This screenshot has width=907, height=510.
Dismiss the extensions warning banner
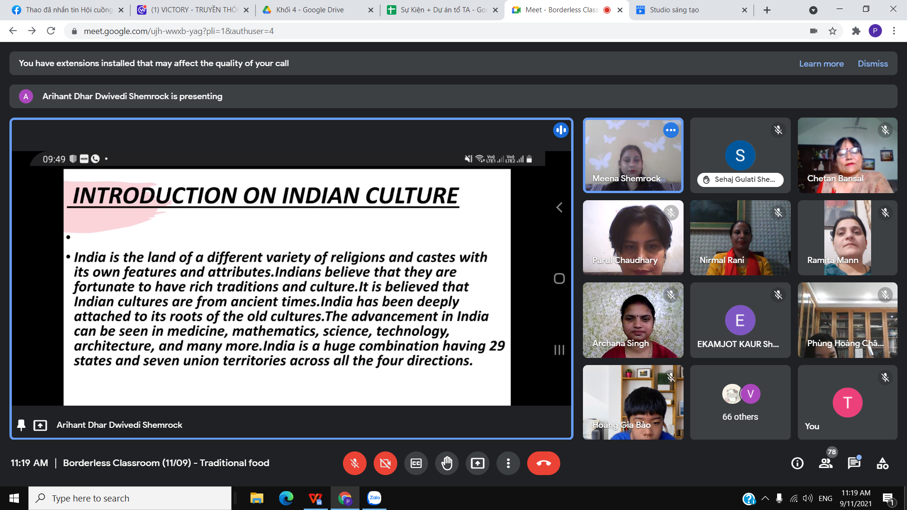(x=873, y=64)
